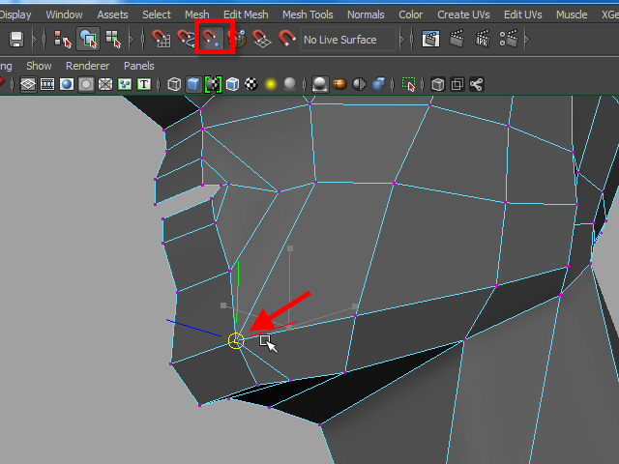Toggle X-Ray display cube icon
Screen dimensions: 619x464
click(438, 84)
